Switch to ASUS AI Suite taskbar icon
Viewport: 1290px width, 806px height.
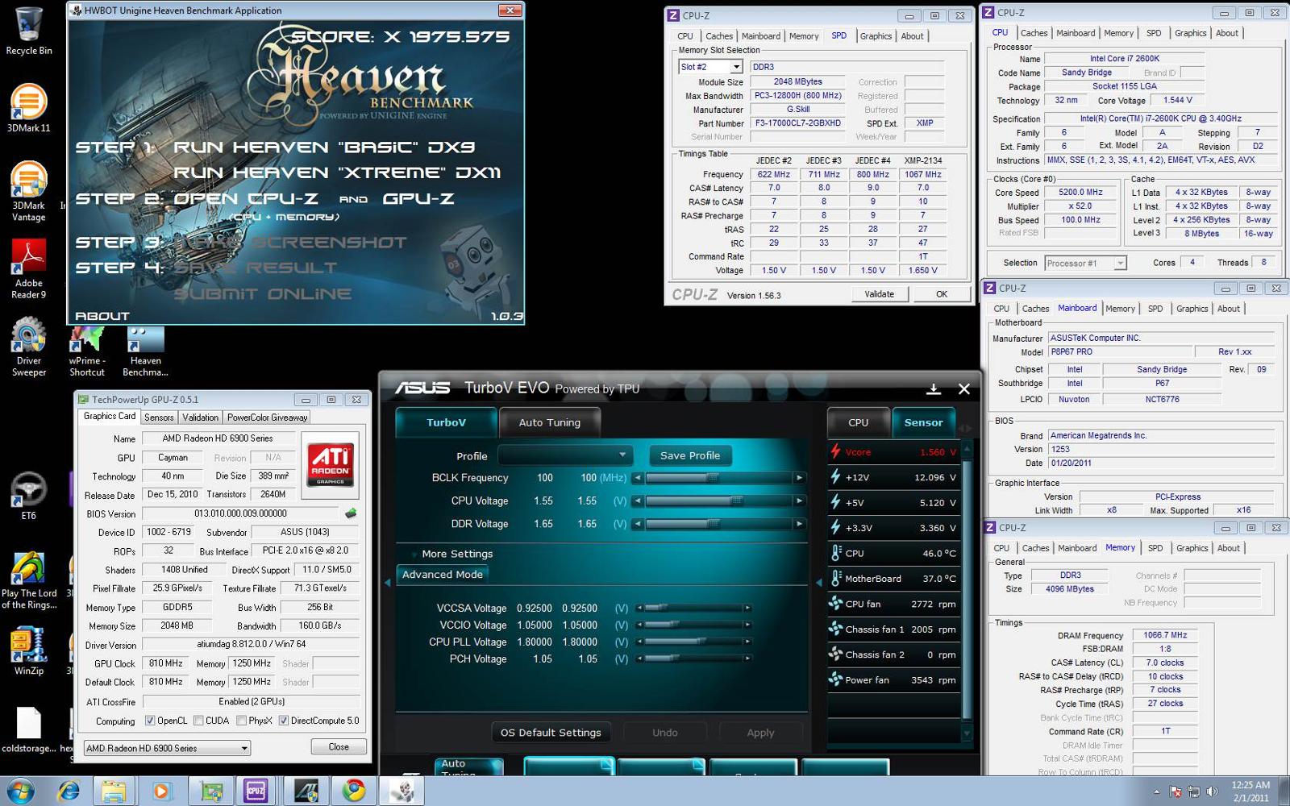306,791
